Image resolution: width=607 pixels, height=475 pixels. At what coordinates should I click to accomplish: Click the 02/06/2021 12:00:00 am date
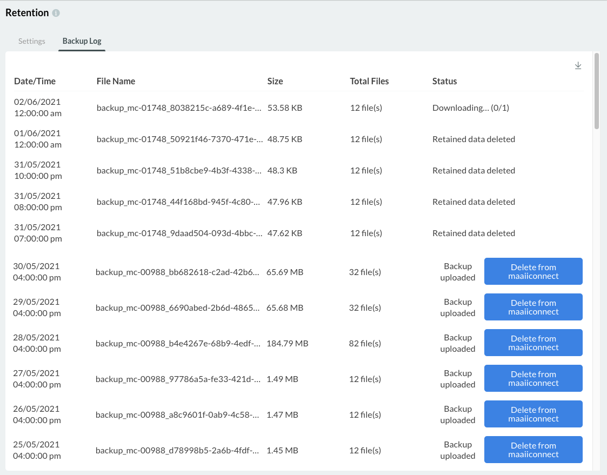coord(38,108)
